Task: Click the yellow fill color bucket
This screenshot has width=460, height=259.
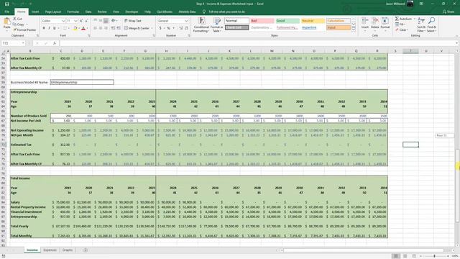Action: pyautogui.click(x=75, y=28)
